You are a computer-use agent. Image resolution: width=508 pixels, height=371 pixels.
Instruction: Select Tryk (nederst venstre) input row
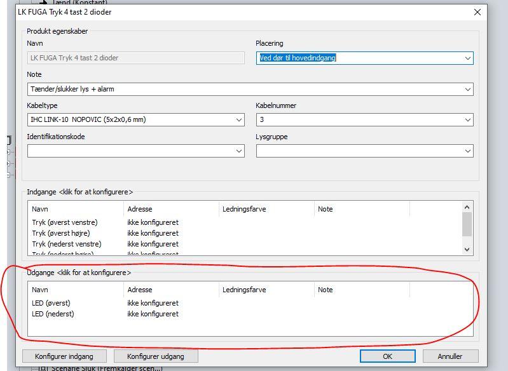pos(66,244)
